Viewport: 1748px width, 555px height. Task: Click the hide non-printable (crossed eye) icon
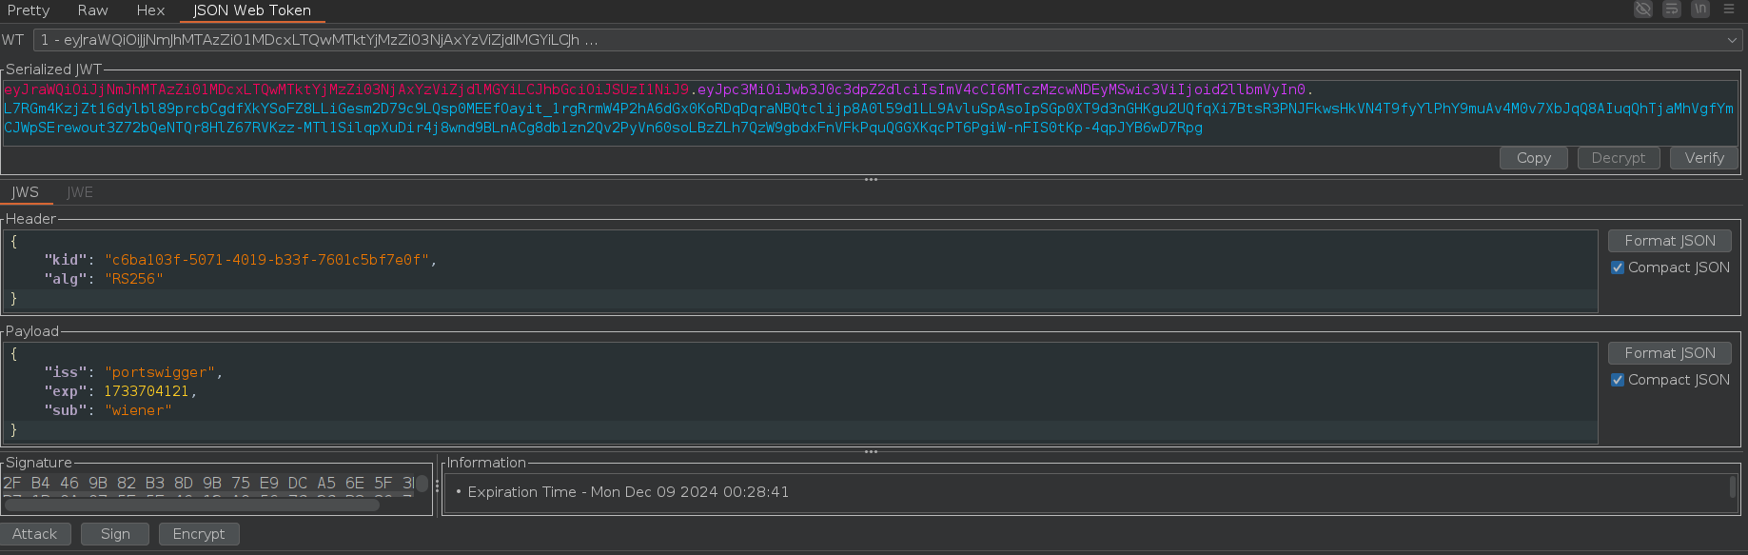[1643, 10]
